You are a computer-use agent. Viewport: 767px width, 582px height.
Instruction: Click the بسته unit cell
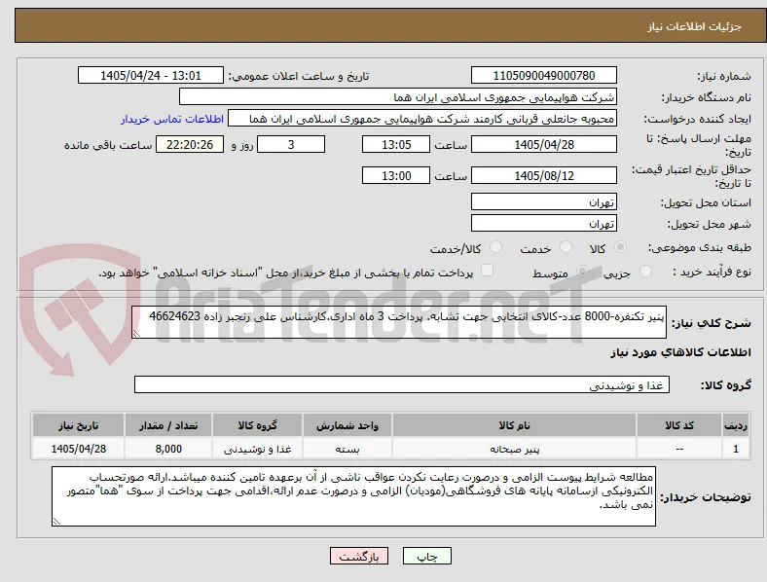pyautogui.click(x=347, y=449)
